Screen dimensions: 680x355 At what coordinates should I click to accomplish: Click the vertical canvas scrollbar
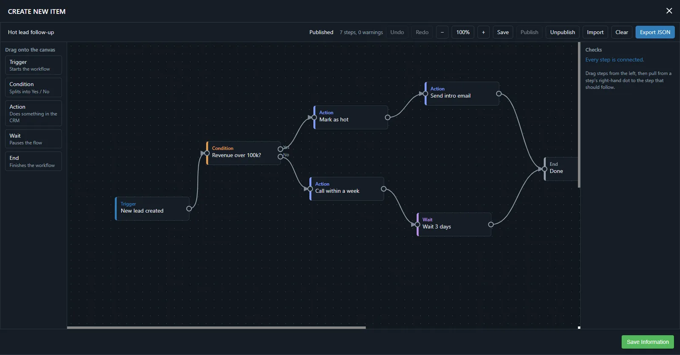579,115
